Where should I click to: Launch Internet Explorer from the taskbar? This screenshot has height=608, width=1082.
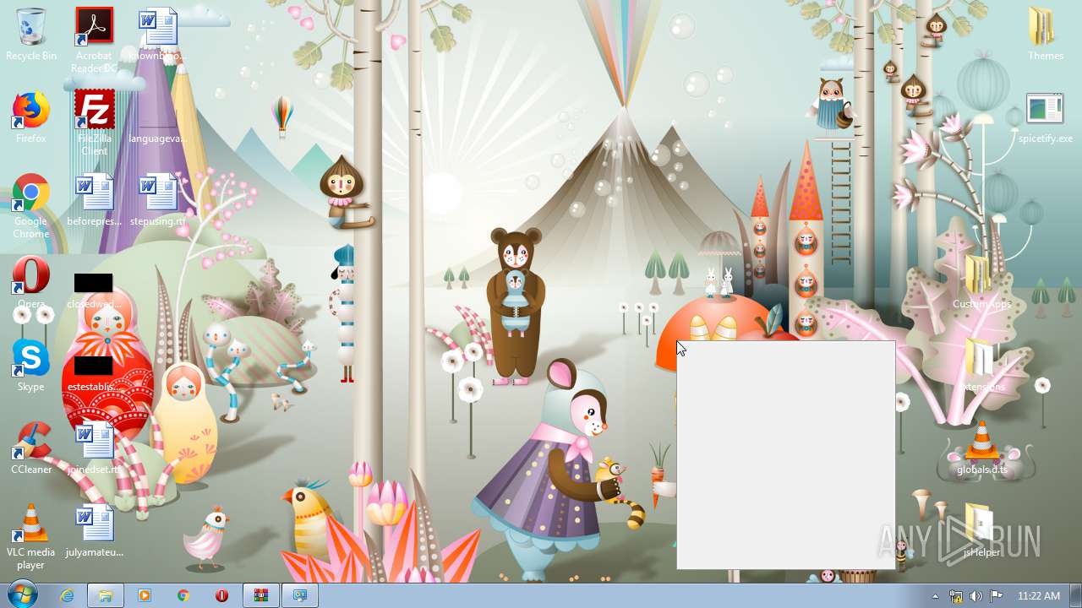coord(67,595)
